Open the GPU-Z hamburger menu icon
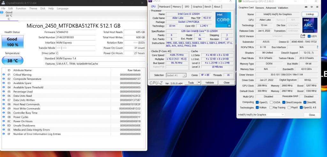 (317, 7)
